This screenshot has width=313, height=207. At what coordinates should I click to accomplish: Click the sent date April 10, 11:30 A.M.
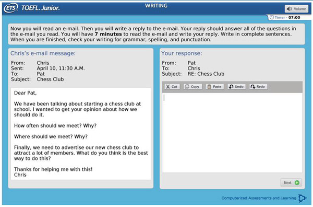pos(61,68)
